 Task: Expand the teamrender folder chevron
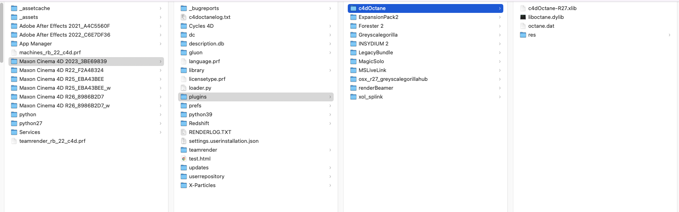(x=330, y=150)
